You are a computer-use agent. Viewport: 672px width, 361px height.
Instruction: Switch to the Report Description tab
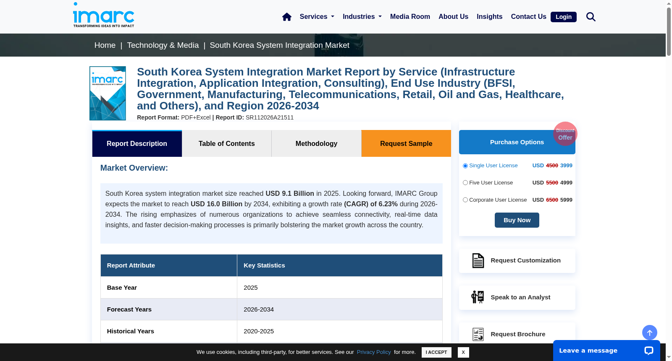pyautogui.click(x=137, y=143)
